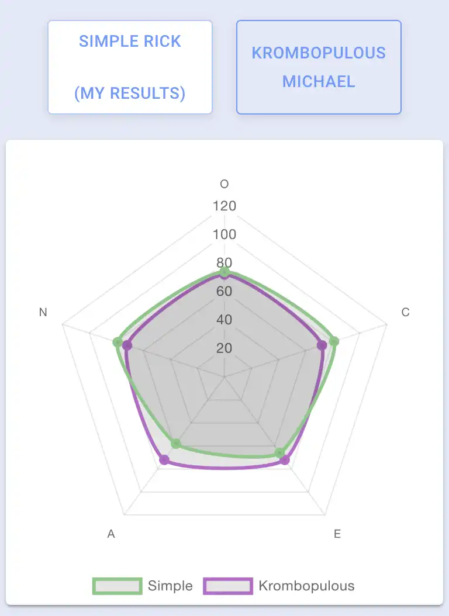Click the purple data point on the N axis
This screenshot has width=449, height=616.
127,345
